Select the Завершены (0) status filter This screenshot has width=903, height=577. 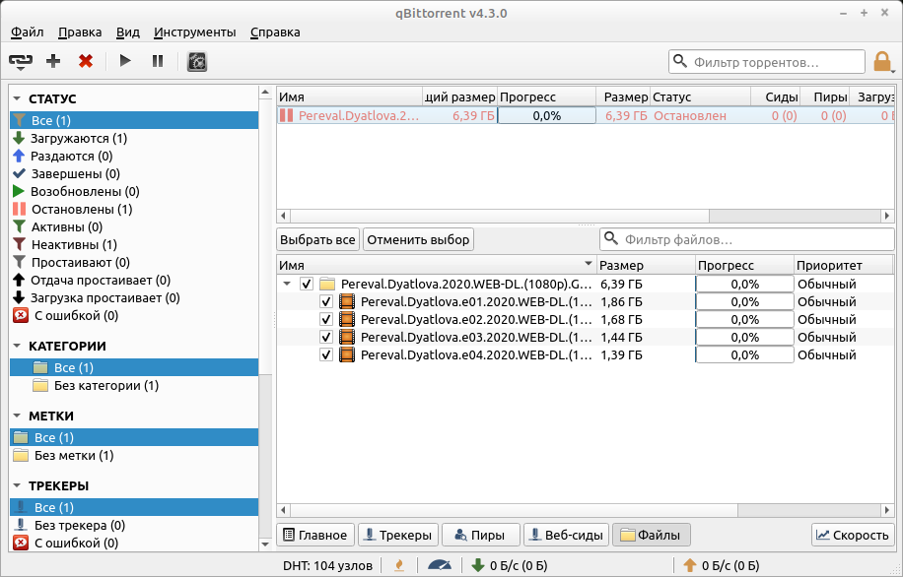pos(134,173)
